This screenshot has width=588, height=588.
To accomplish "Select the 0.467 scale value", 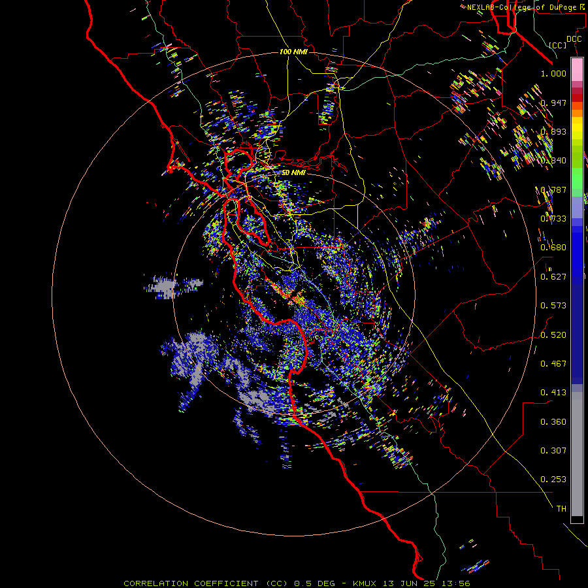I will click(x=553, y=364).
